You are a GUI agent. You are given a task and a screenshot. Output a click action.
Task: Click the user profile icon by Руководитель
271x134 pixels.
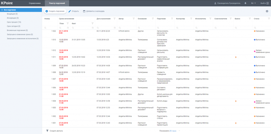pyautogui.click(x=215, y=3)
